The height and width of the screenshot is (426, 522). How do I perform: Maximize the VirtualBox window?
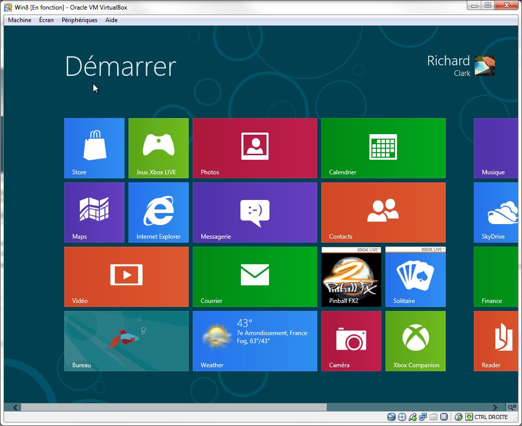tap(488, 6)
